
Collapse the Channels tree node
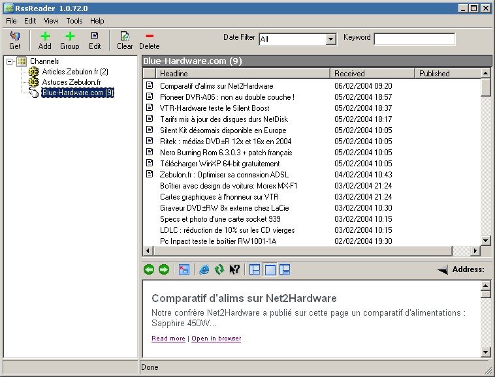pyautogui.click(x=10, y=61)
